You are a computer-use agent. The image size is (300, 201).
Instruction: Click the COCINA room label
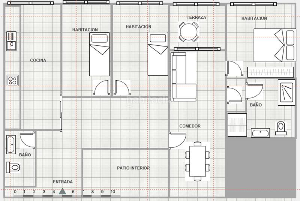[x=38, y=60]
